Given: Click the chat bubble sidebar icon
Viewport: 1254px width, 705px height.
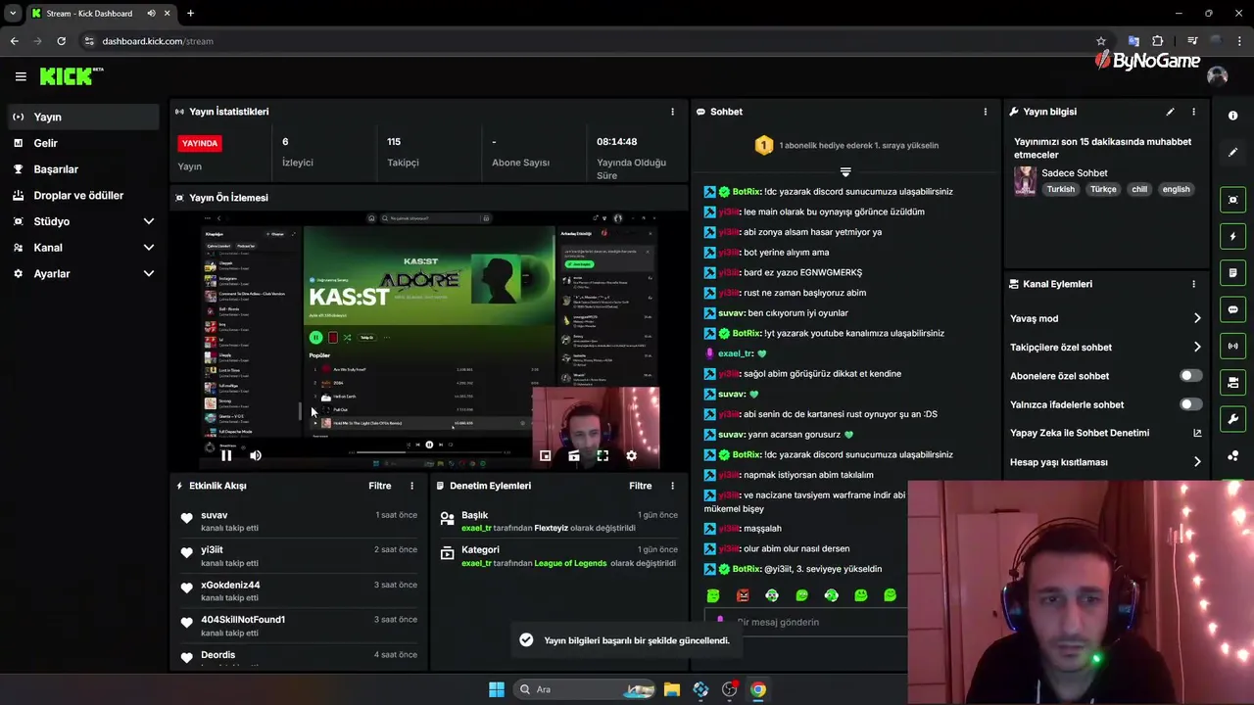Looking at the screenshot, I should (x=1232, y=309).
